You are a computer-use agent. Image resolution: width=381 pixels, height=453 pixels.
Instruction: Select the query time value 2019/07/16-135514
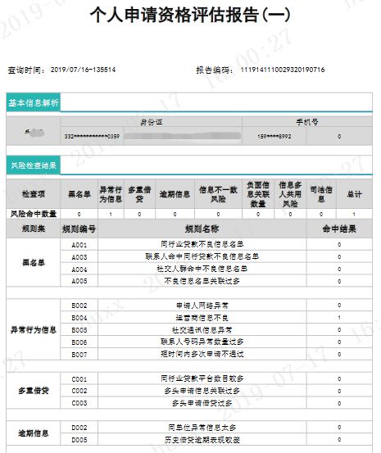pyautogui.click(x=83, y=70)
